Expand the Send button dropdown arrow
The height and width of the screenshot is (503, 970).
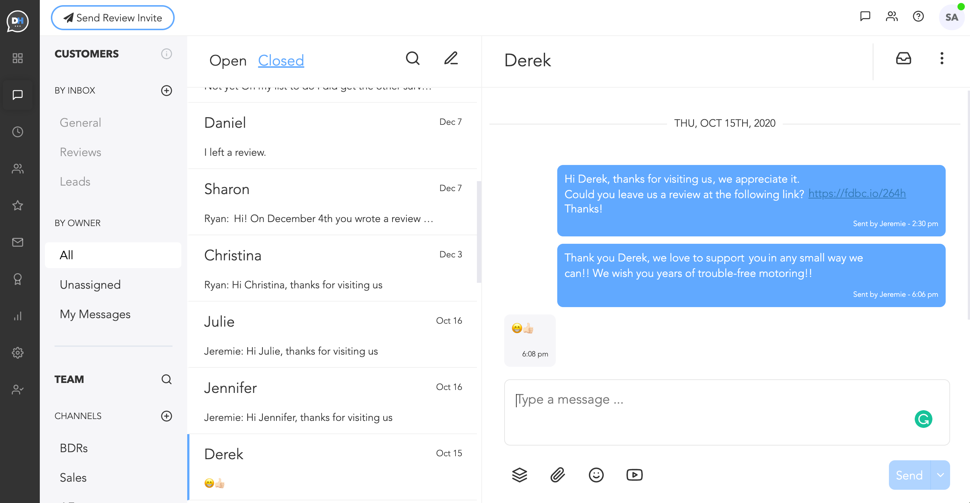[940, 475]
